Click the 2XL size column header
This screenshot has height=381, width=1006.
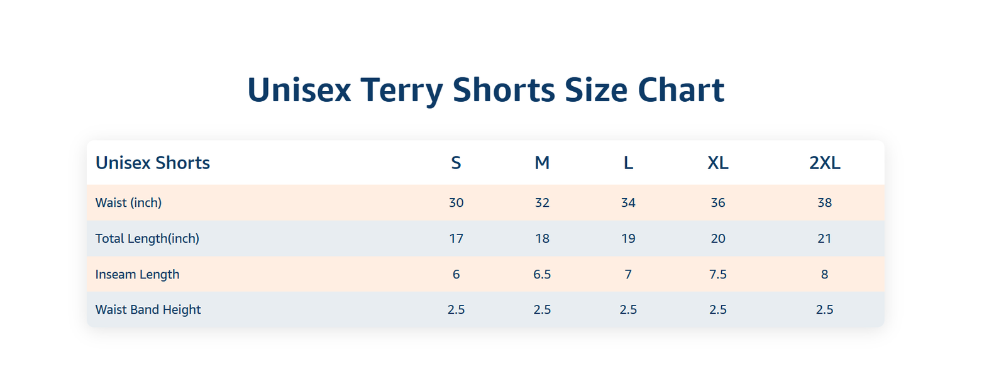coord(824,163)
